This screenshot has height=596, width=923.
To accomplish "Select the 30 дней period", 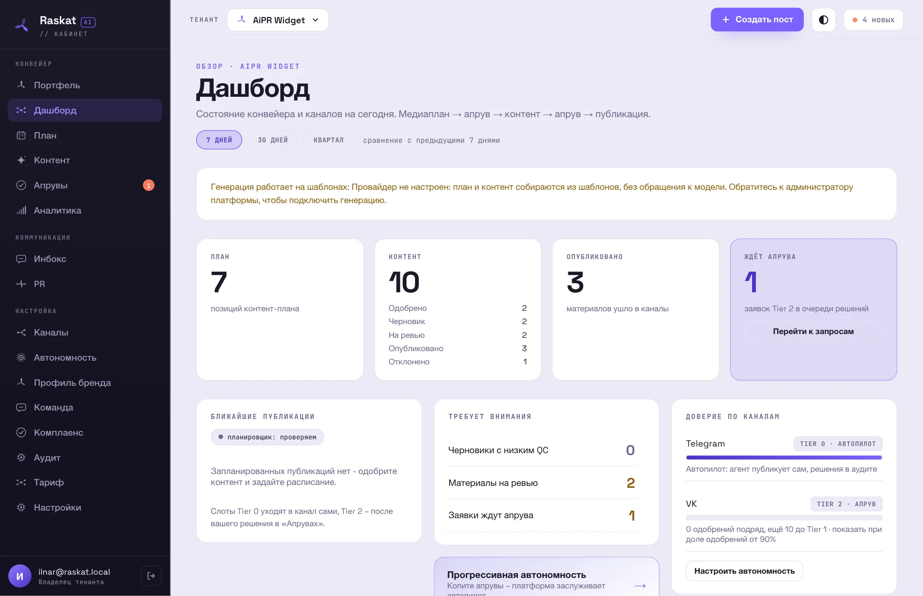I will [x=273, y=140].
